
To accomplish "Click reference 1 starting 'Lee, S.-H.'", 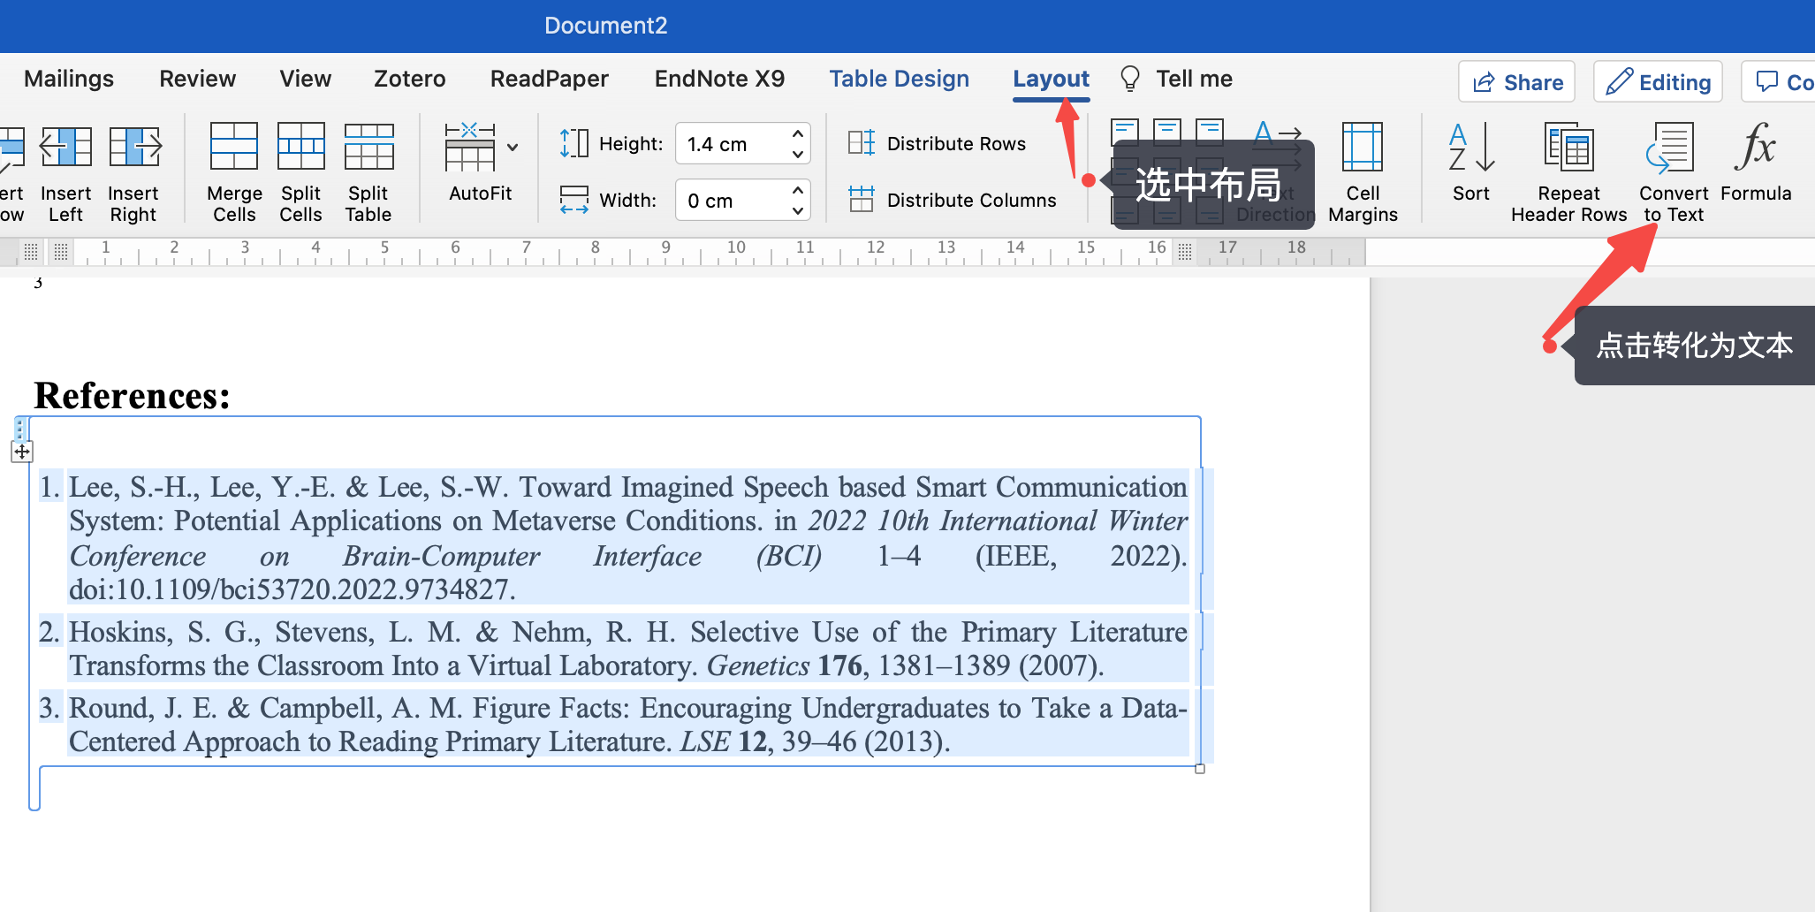I will 628,537.
